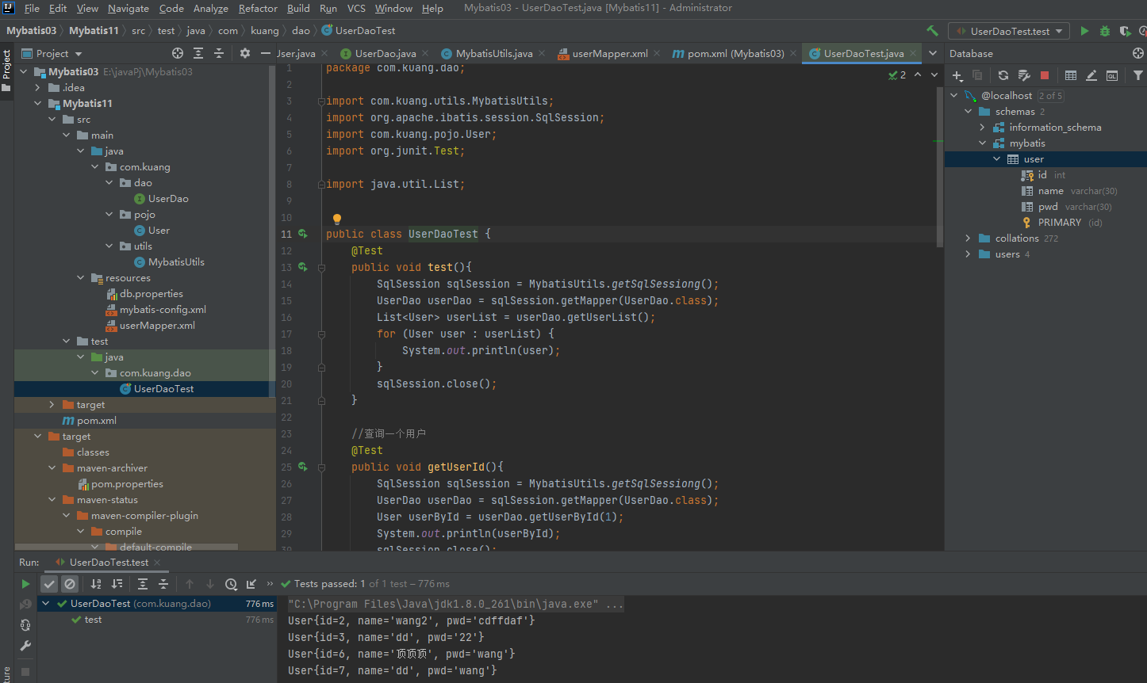The width and height of the screenshot is (1147, 683).
Task: Click the editor vertical scrollbar
Action: tap(940, 155)
